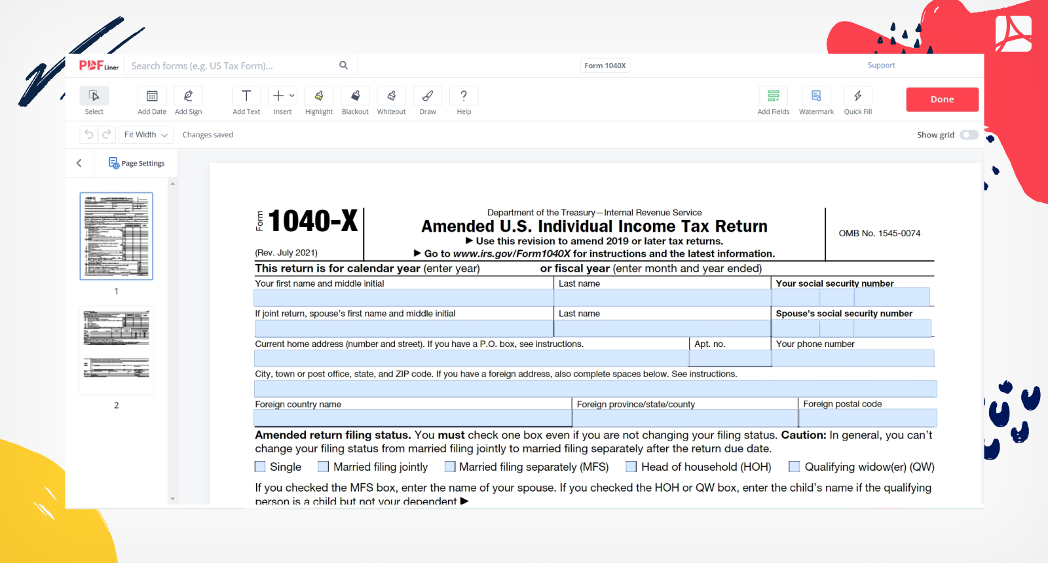
Task: Click the Form 1040X document title
Action: click(605, 65)
